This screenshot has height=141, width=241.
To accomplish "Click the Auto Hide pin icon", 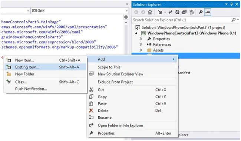I will [231, 4].
